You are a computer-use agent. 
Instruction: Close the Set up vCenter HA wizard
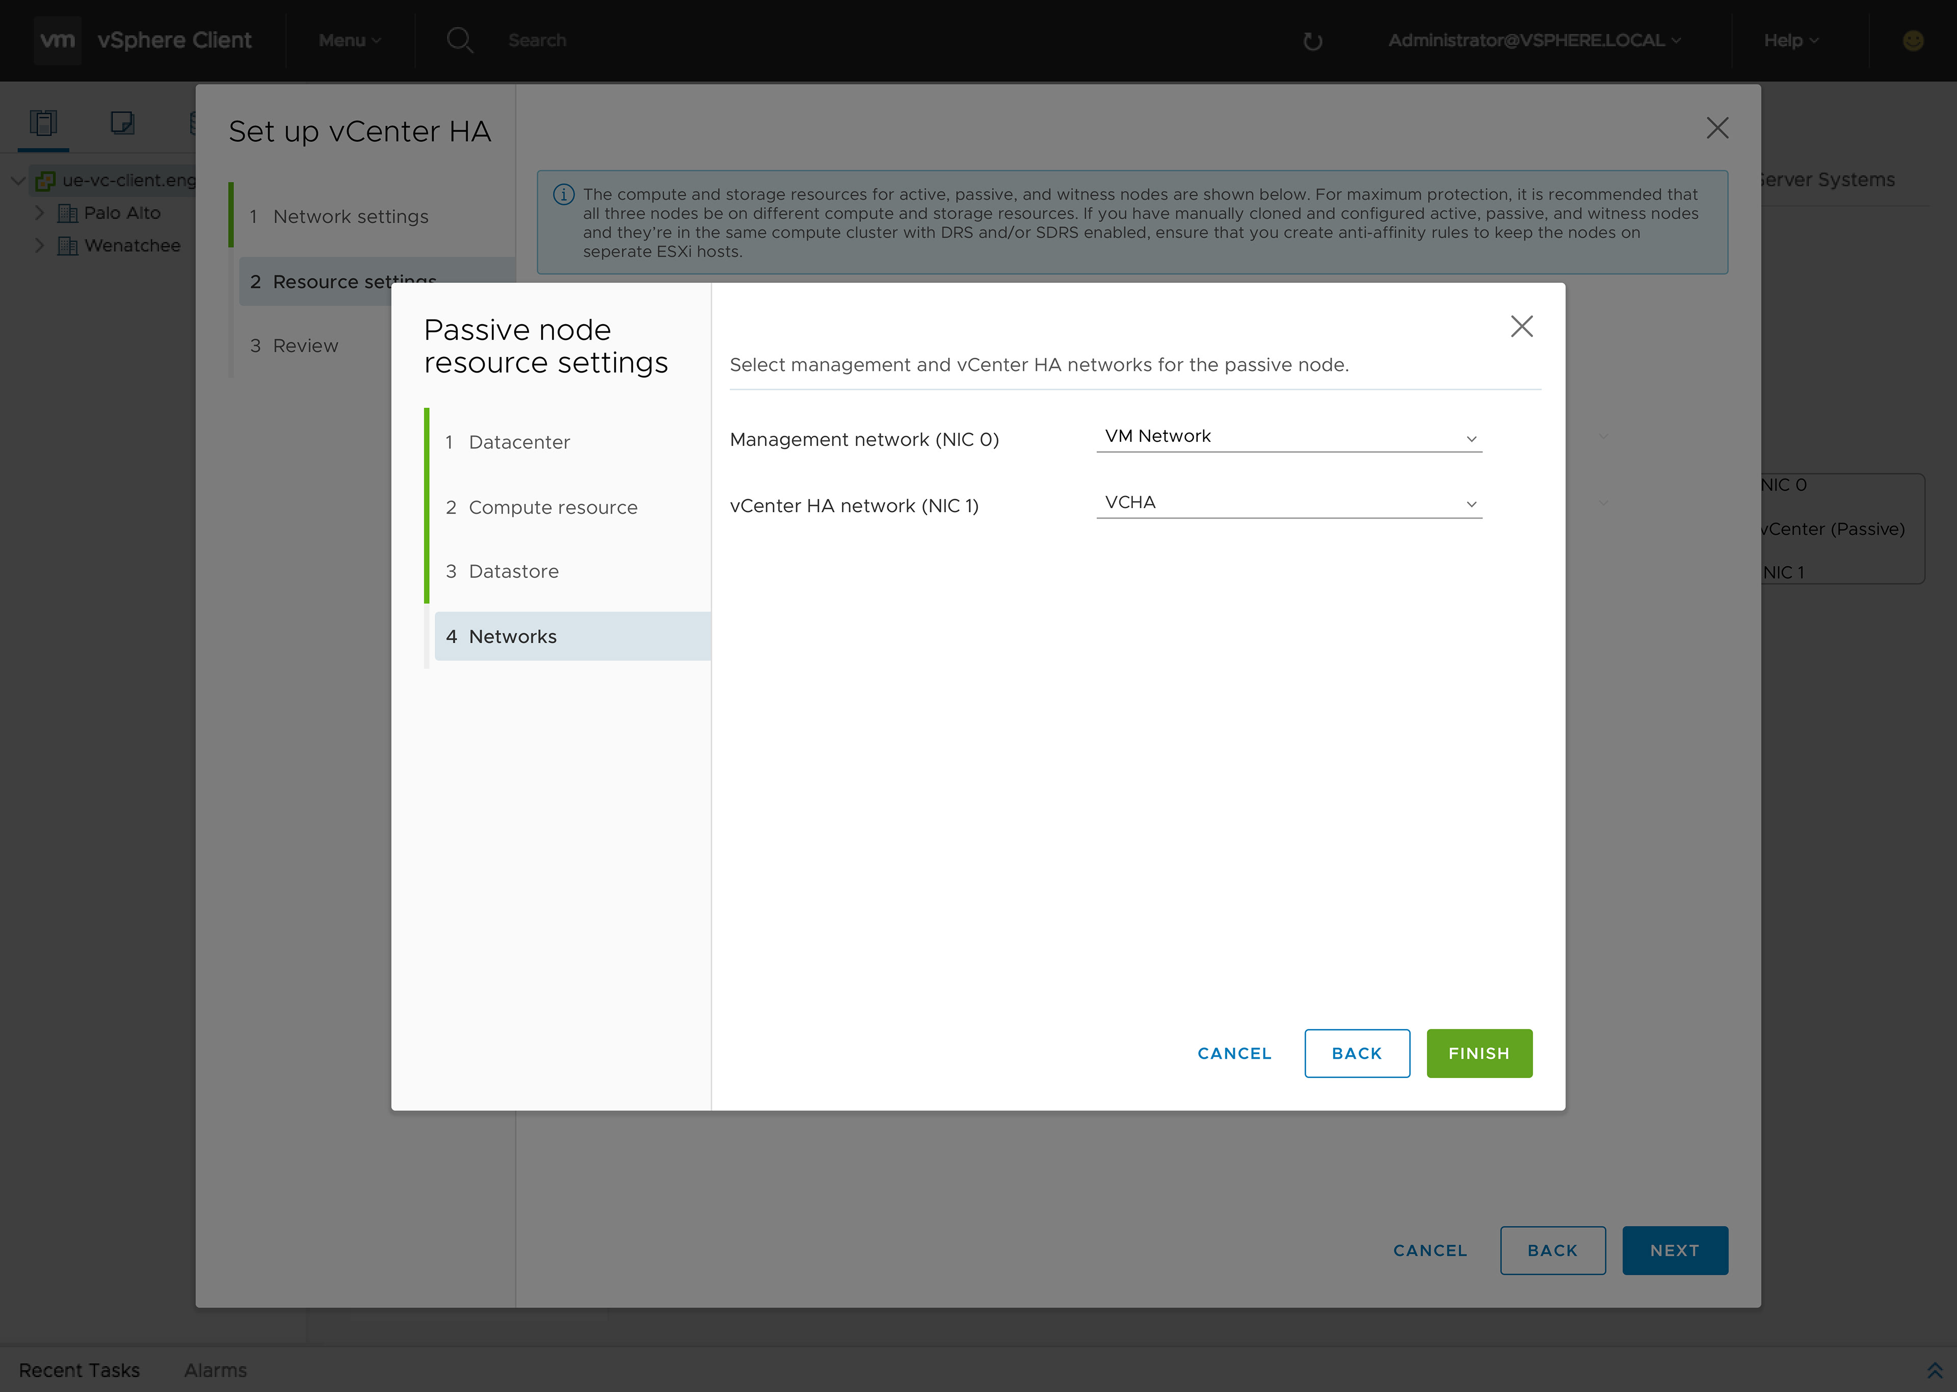[1716, 128]
